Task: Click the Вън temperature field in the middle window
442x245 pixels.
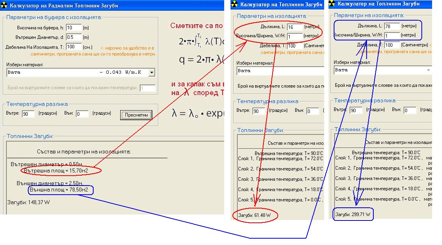Action: [x=312, y=111]
